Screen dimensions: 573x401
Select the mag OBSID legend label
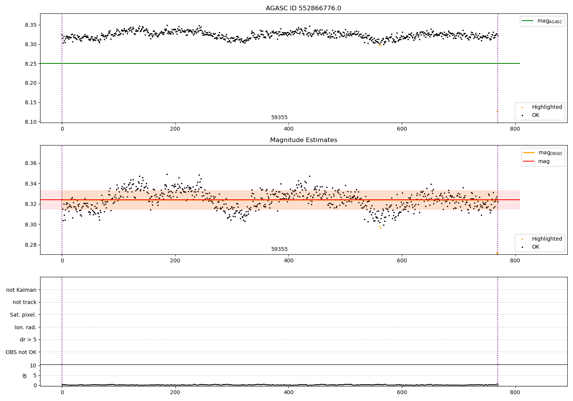coord(550,153)
